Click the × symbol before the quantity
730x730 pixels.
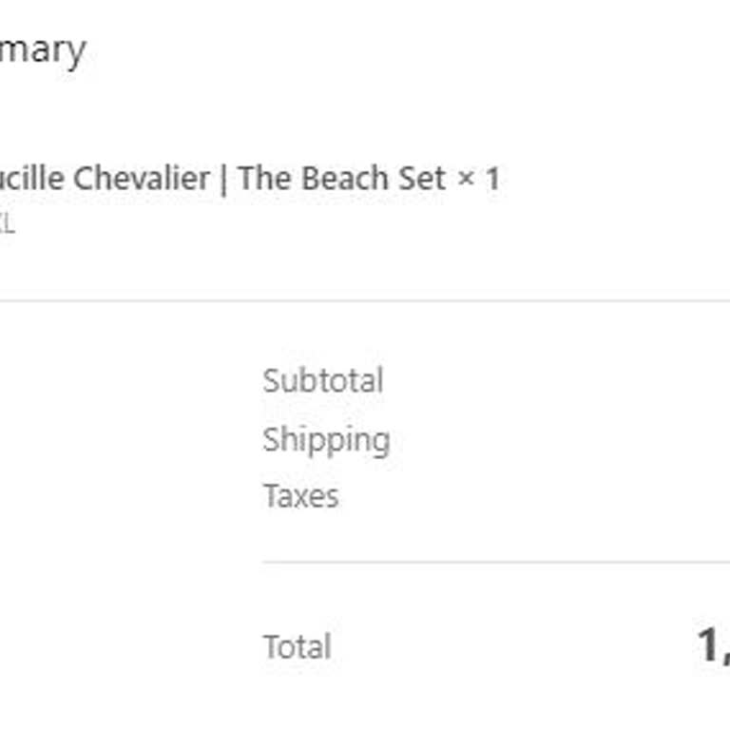[466, 180]
